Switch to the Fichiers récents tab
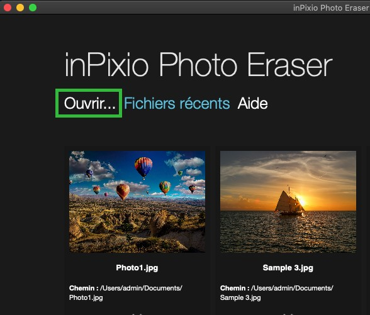 177,103
